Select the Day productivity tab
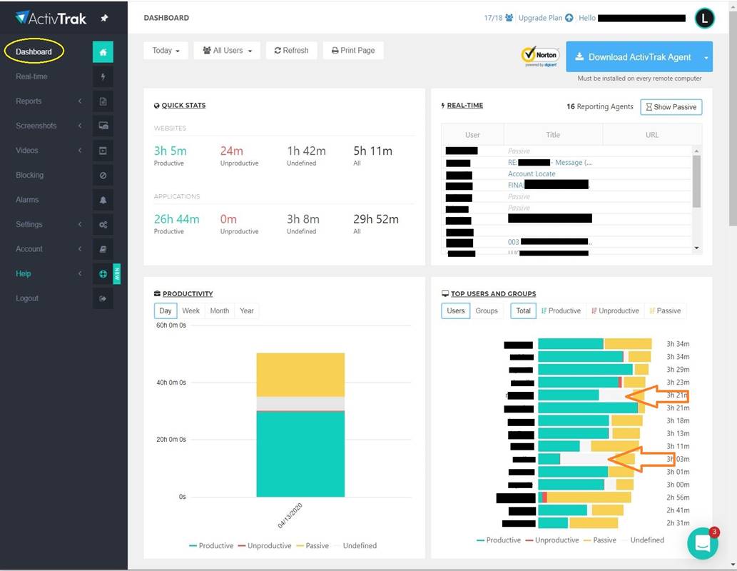Screen dimensions: 737x571 point(166,311)
